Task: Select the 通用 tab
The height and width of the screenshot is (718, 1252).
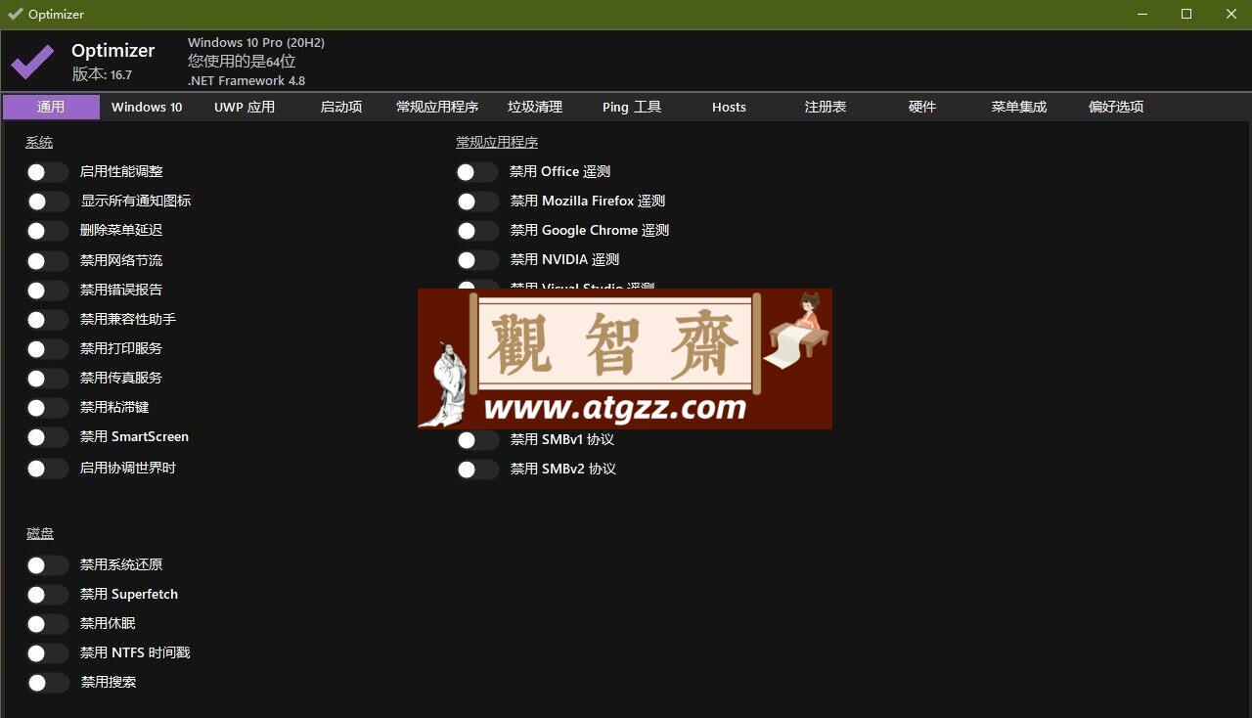Action: pos(51,107)
